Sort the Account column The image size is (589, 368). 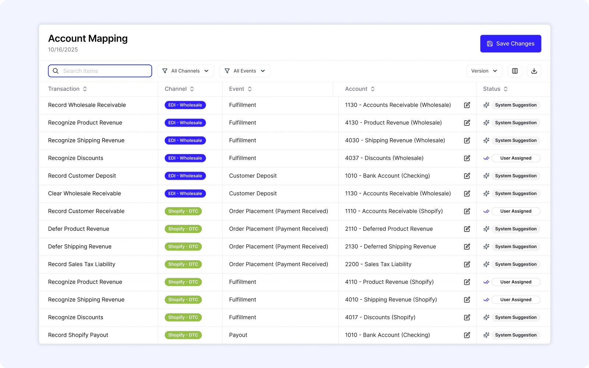click(x=372, y=89)
